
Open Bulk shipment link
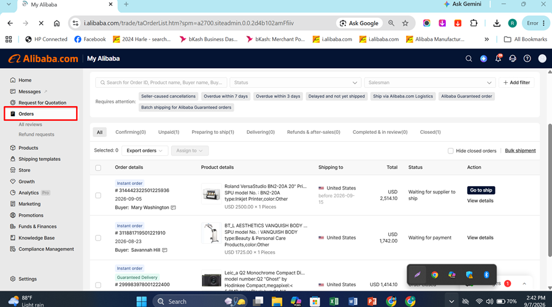tap(520, 151)
